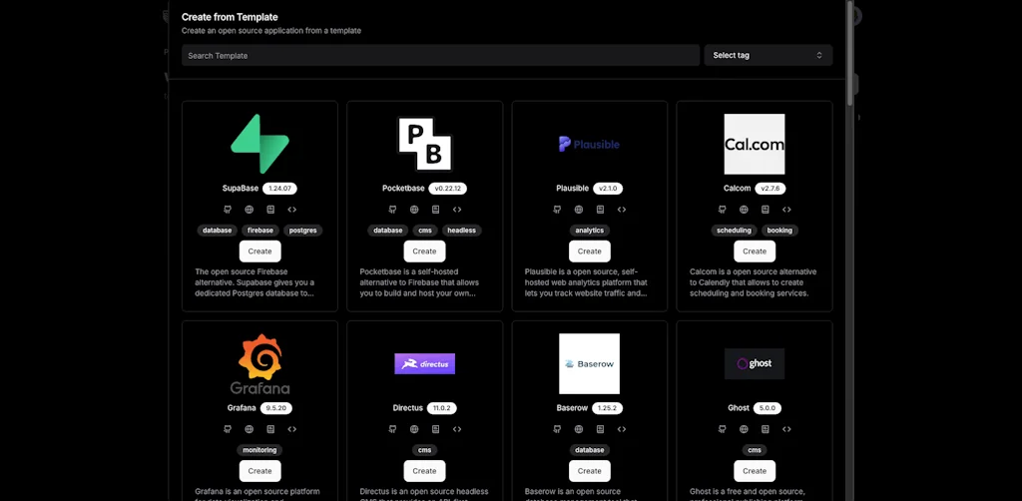
Task: Select the postgres tag on SupaBase
Action: tap(303, 231)
